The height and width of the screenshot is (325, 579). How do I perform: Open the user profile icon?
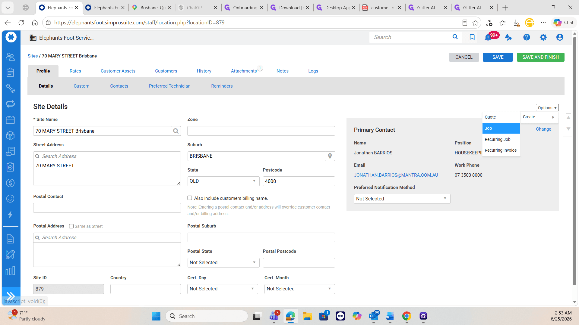click(560, 37)
